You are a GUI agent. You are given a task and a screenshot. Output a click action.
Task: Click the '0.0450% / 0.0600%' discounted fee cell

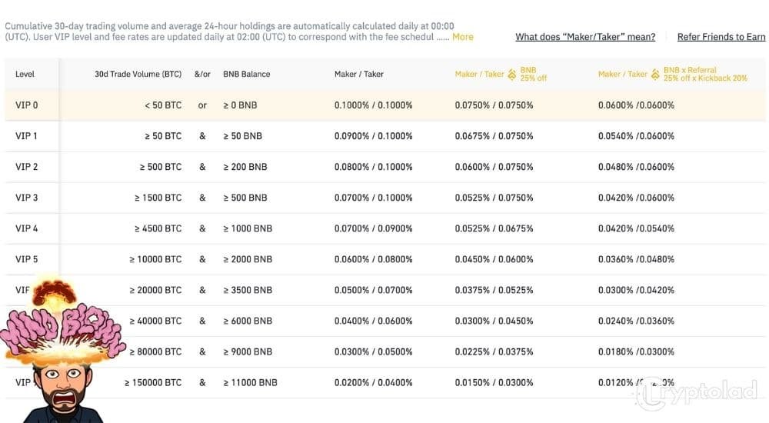(x=494, y=259)
